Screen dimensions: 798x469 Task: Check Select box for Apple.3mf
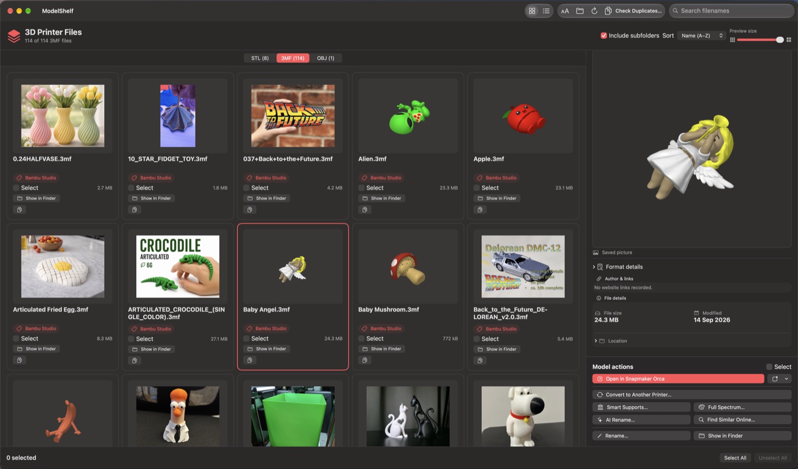click(477, 188)
